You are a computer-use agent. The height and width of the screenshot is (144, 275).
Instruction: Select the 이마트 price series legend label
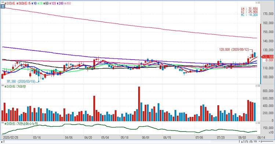(10, 3)
